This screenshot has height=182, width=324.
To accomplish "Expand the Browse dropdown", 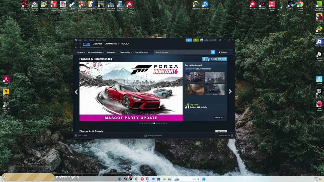I will click(x=81, y=52).
